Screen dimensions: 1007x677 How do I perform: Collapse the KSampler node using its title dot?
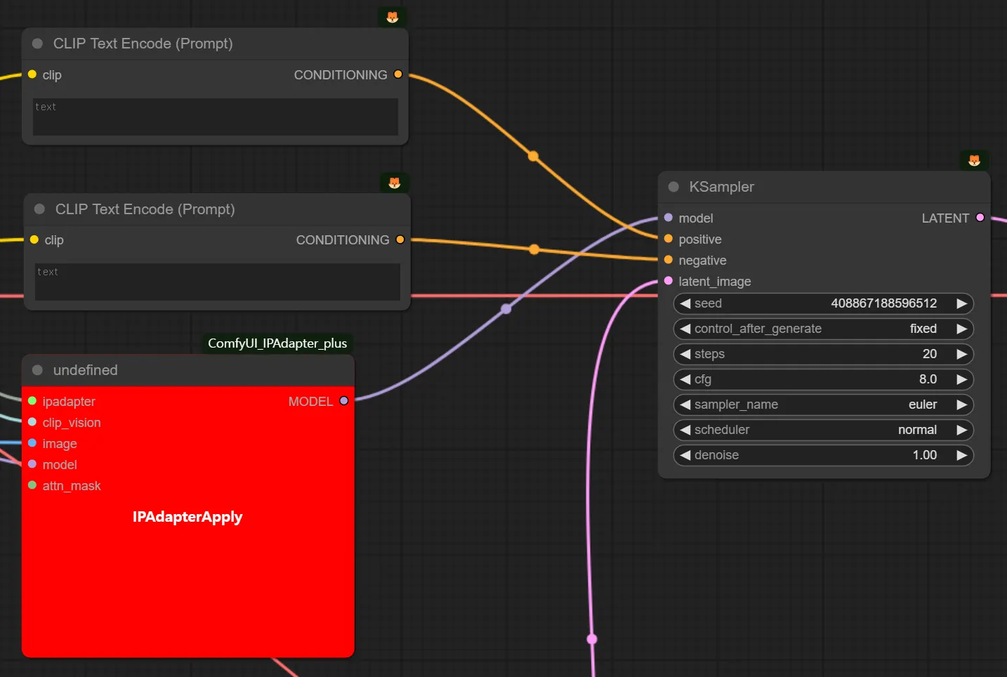pyautogui.click(x=673, y=187)
